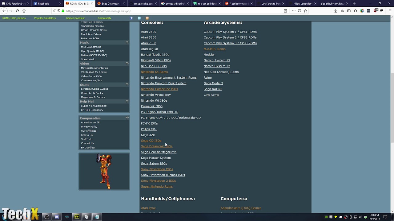This screenshot has height=221, width=394.
Task: Switch to the Sega Dreamcast tab
Action: point(111,4)
